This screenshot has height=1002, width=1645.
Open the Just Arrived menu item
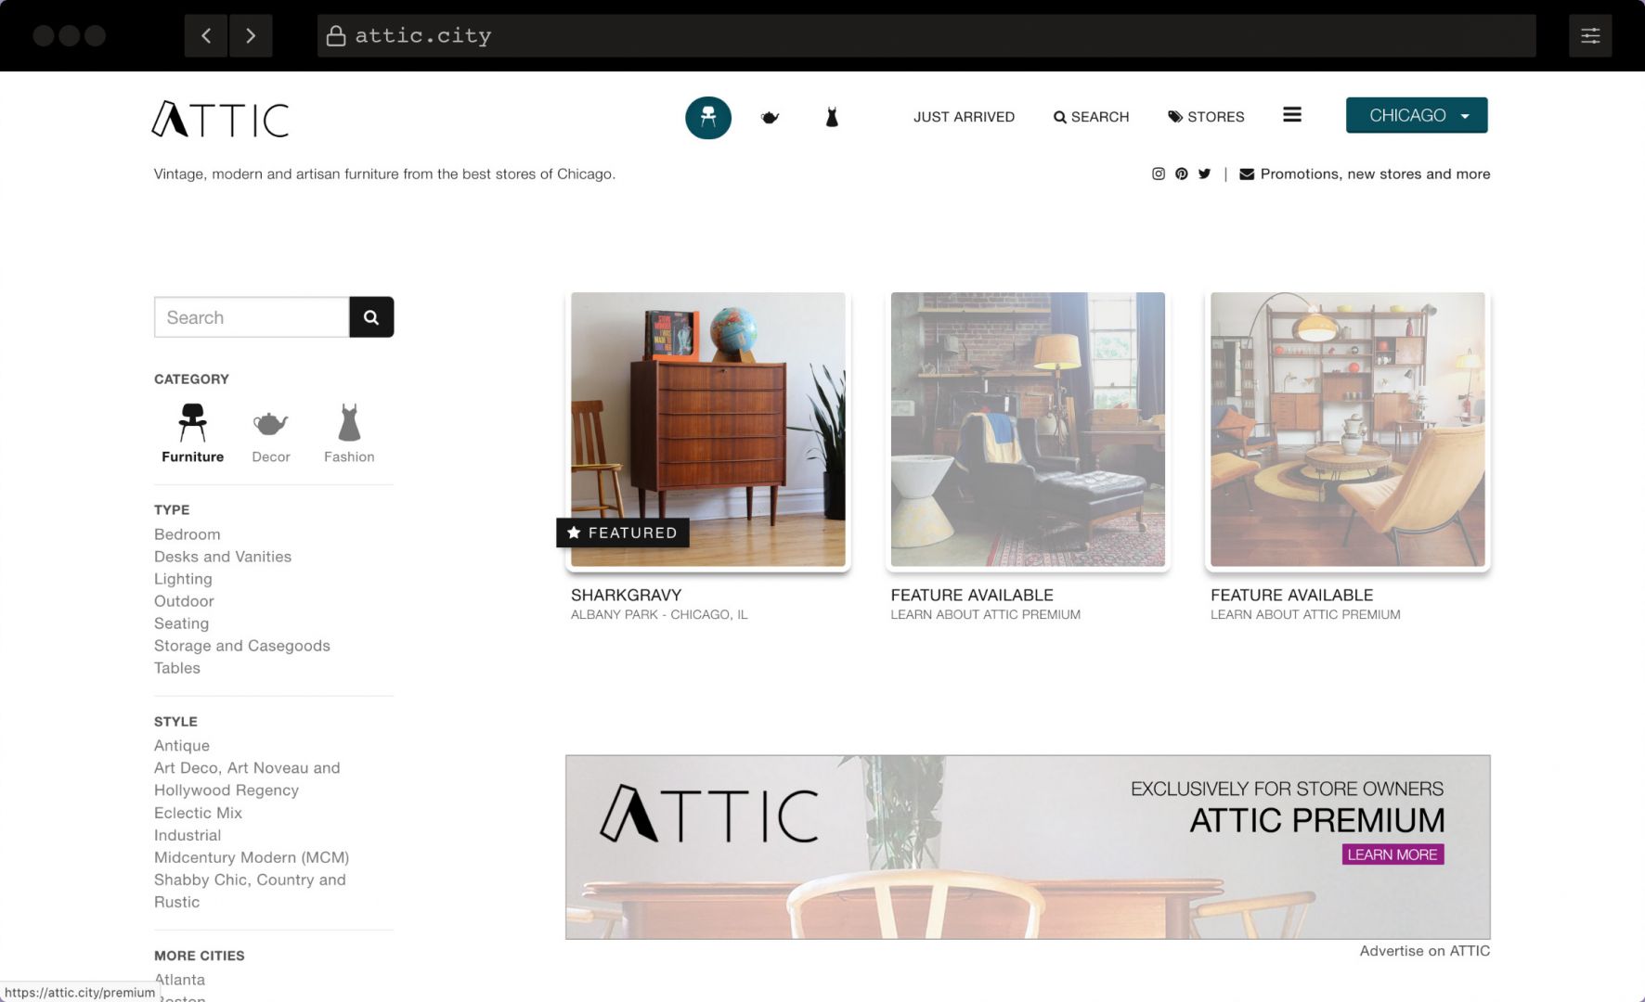964,117
